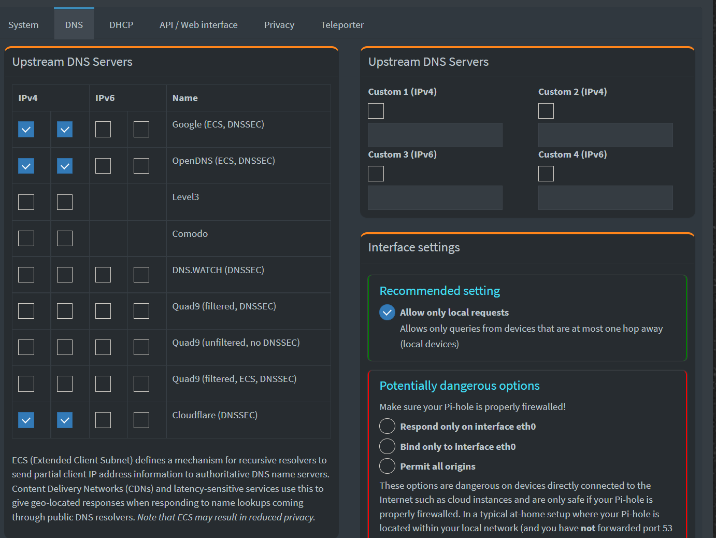The width and height of the screenshot is (716, 538).
Task: Open the System settings tab
Action: pyautogui.click(x=23, y=25)
